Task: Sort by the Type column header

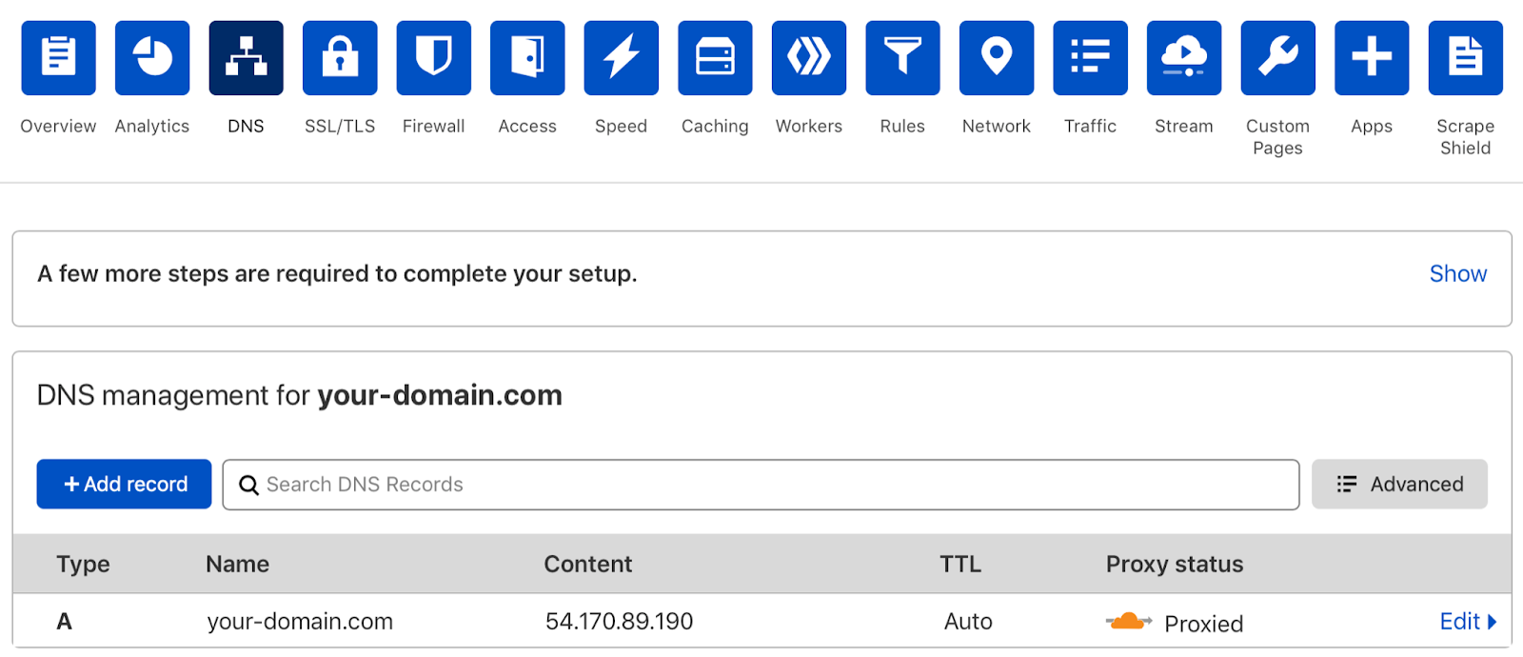Action: [83, 565]
